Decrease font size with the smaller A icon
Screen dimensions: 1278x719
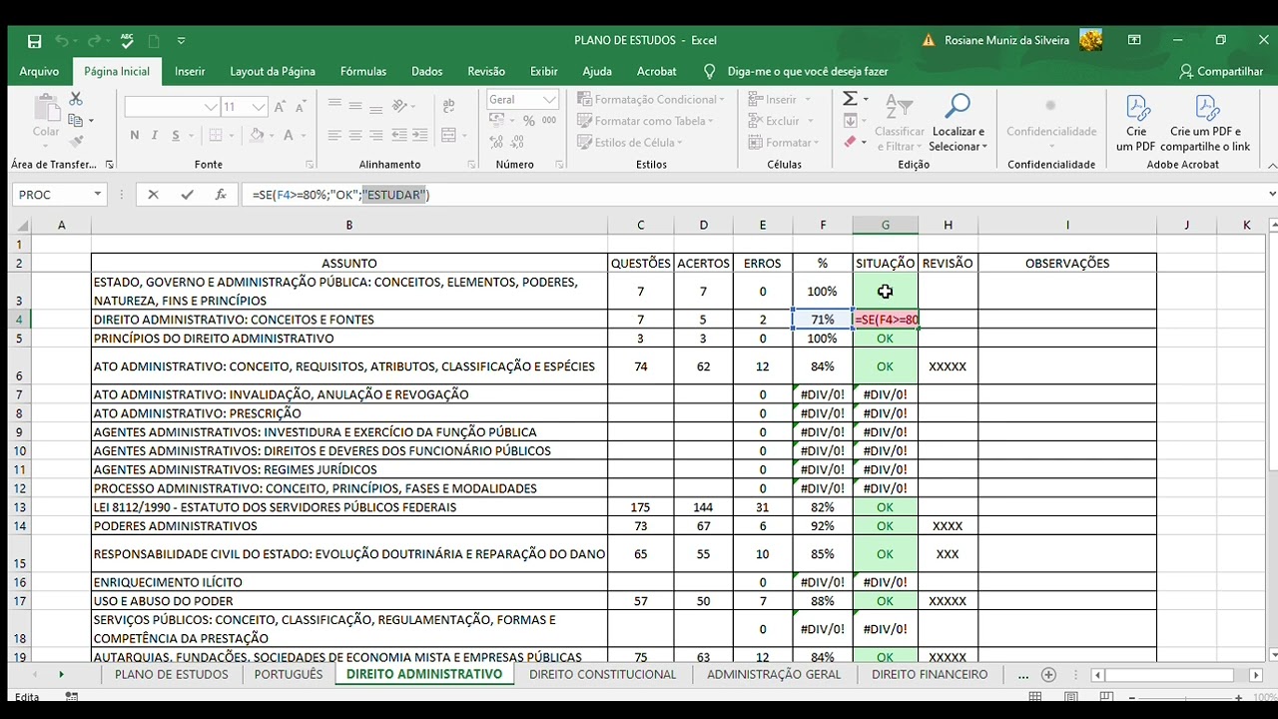(x=300, y=107)
